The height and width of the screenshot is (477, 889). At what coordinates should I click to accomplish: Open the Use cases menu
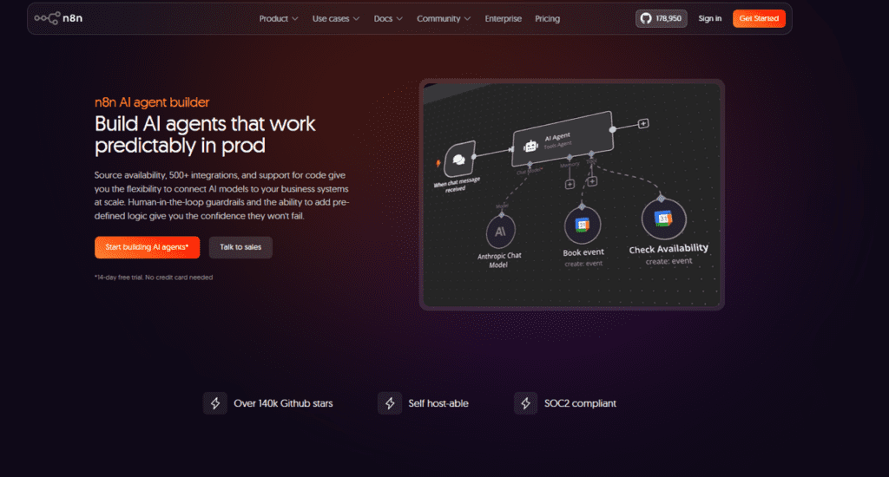(x=336, y=19)
